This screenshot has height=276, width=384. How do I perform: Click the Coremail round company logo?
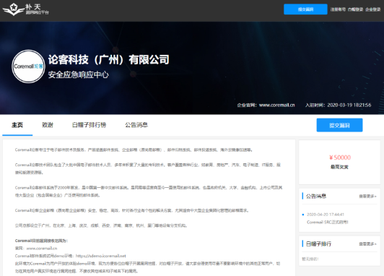(x=28, y=66)
